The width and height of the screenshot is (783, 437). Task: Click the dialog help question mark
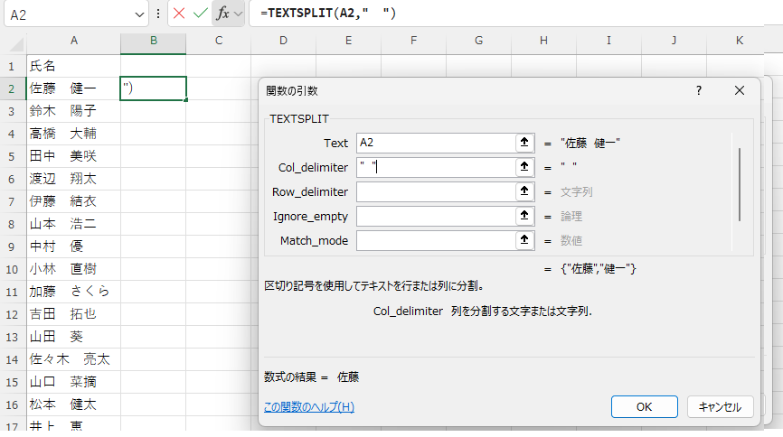[699, 91]
